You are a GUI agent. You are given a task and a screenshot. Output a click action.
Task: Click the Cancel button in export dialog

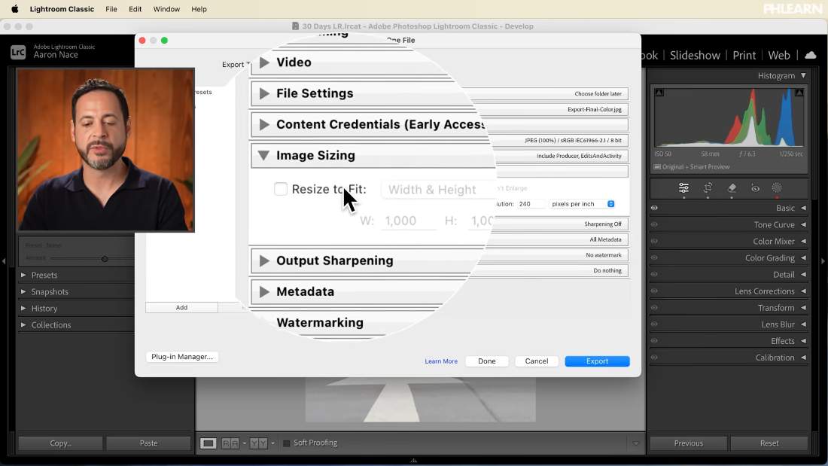537,361
